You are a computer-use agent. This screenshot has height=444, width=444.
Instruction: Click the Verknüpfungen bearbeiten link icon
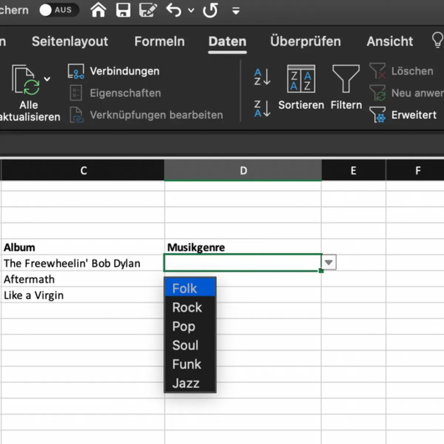tap(76, 115)
